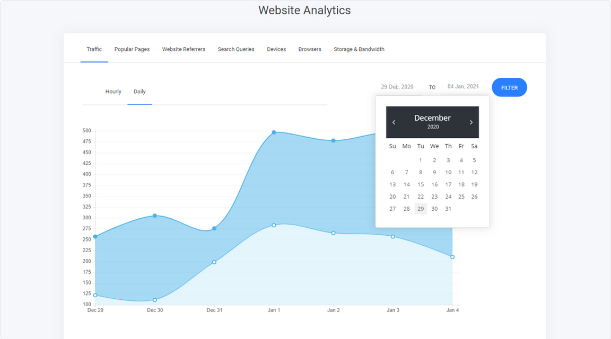
Task: Click the blue FILTER button
Action: (509, 87)
